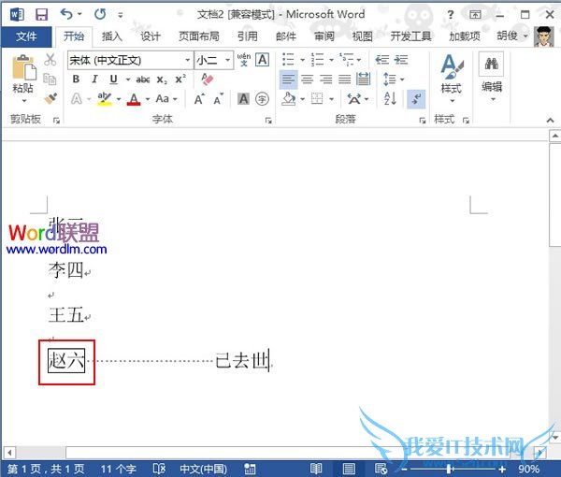The width and height of the screenshot is (561, 477).
Task: Toggle underline formatting
Action: (113, 79)
